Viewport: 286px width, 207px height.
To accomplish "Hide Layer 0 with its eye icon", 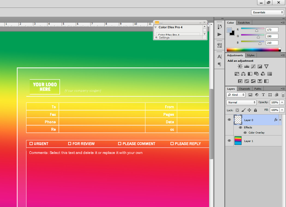I will [x=229, y=120].
